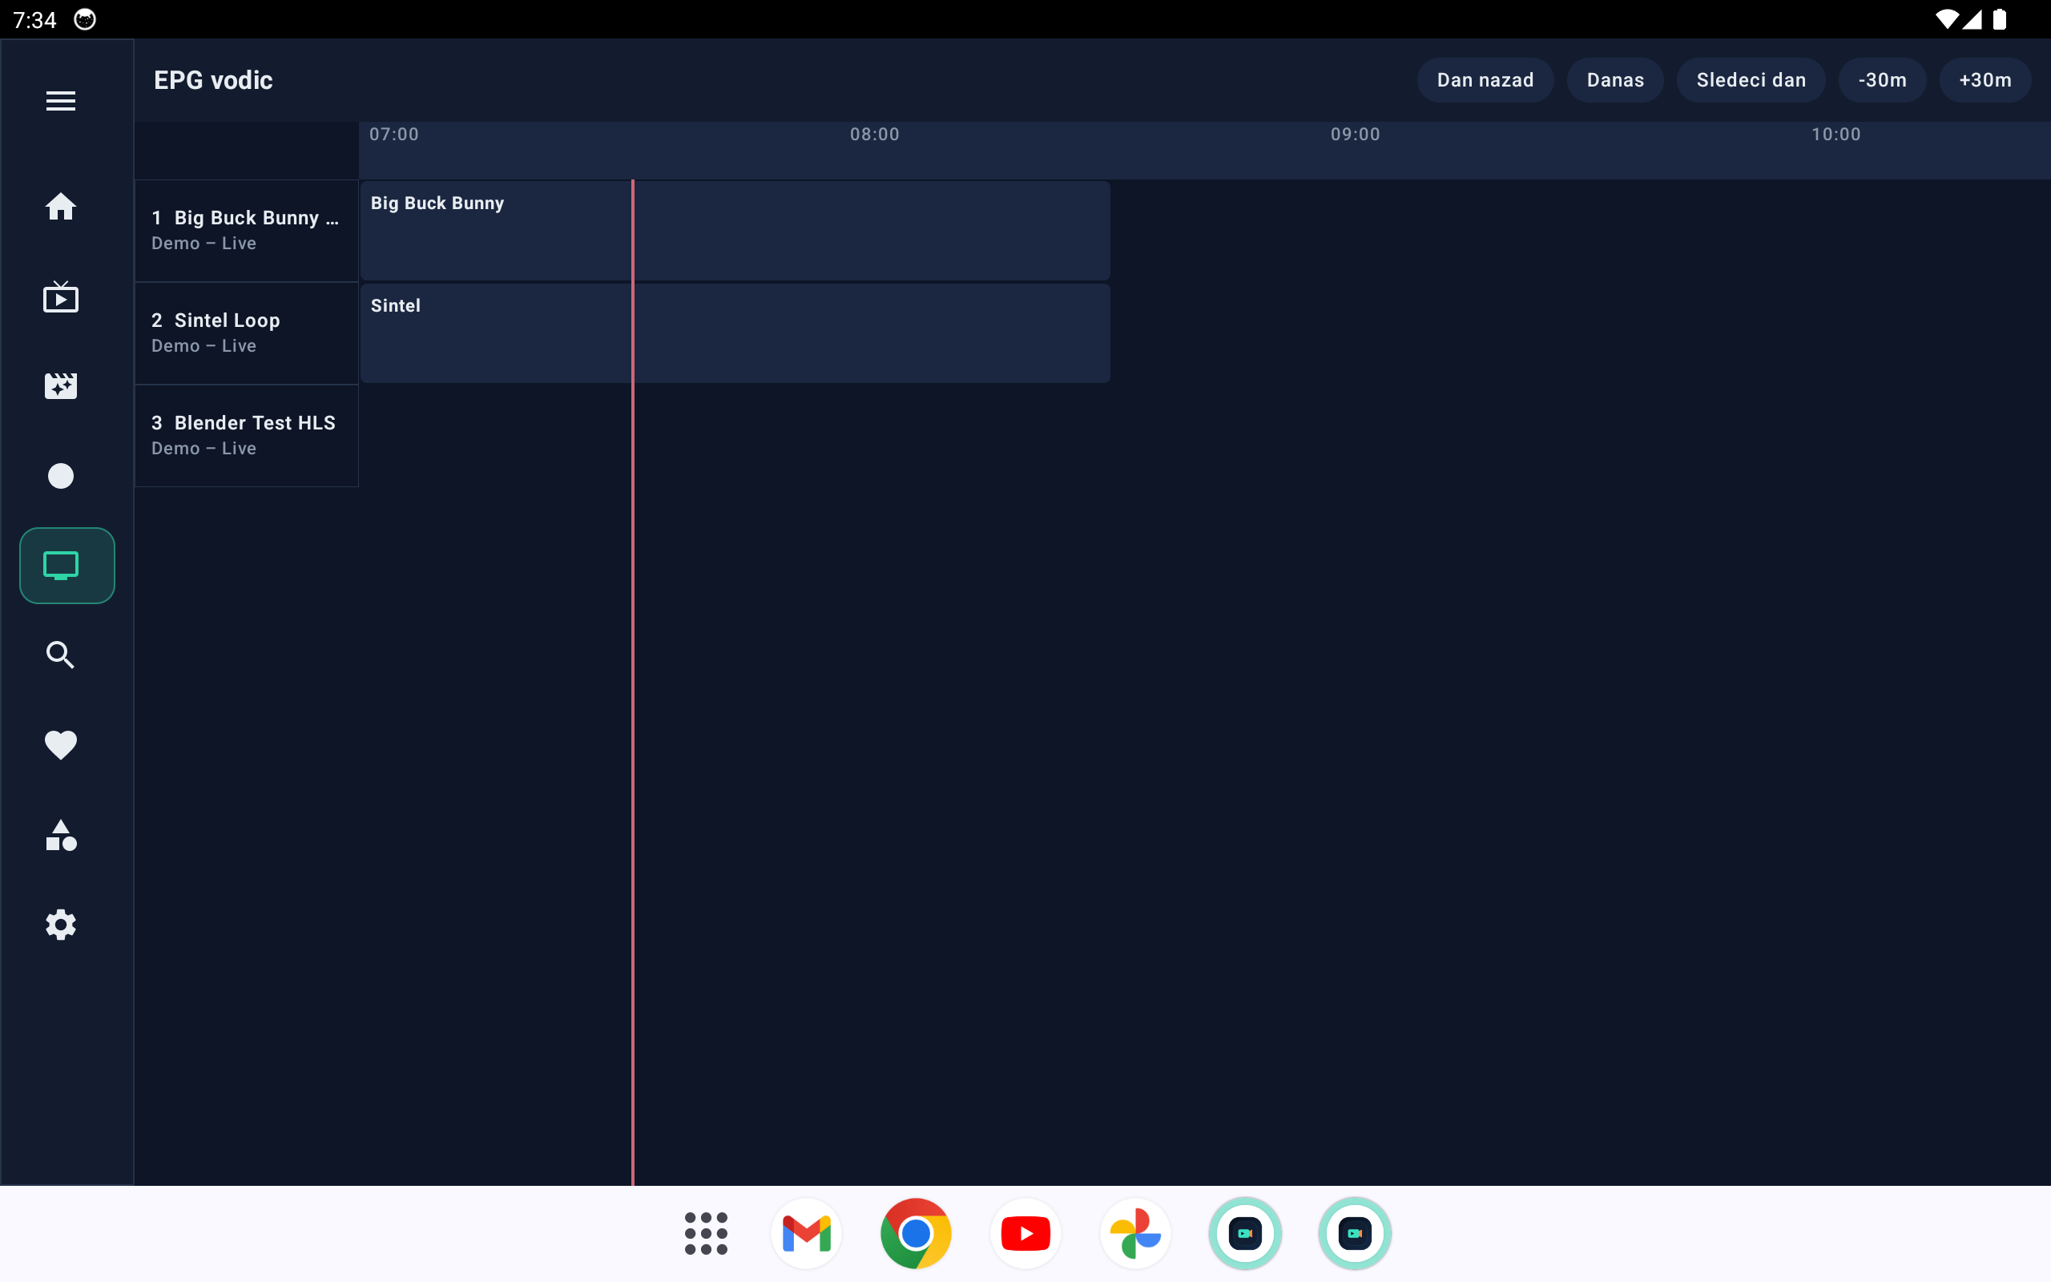This screenshot has height=1282, width=2051.
Task: Click the 10:00 time label
Action: coord(1835,134)
